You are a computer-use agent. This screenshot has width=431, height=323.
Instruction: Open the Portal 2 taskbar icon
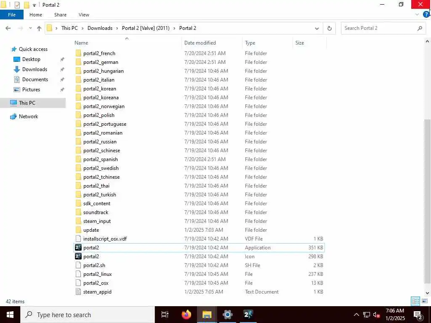pos(248,315)
